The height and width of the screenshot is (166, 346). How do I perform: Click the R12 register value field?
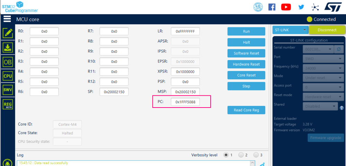tap(114, 82)
